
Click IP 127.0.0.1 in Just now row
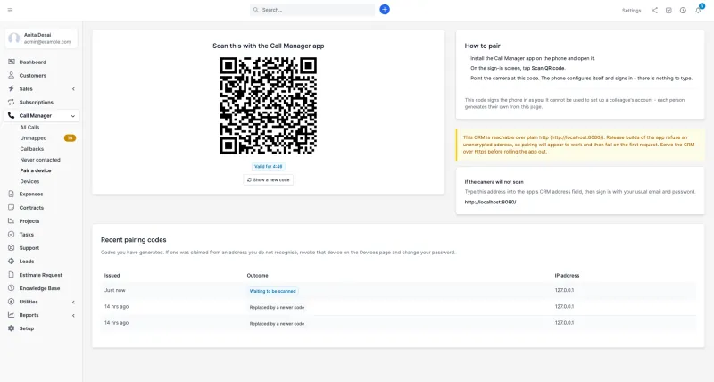[564, 290]
